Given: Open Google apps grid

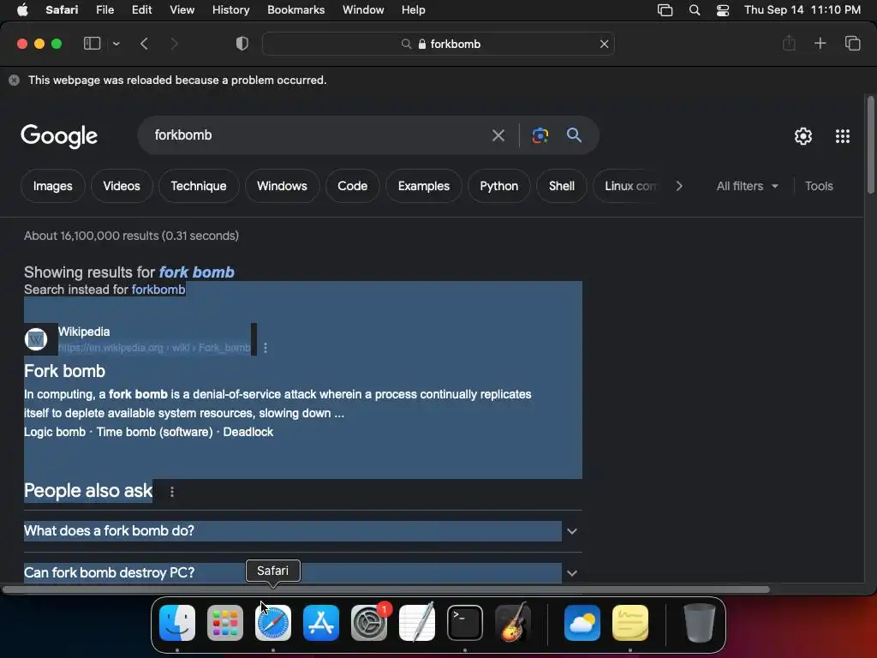Looking at the screenshot, I should tap(843, 136).
